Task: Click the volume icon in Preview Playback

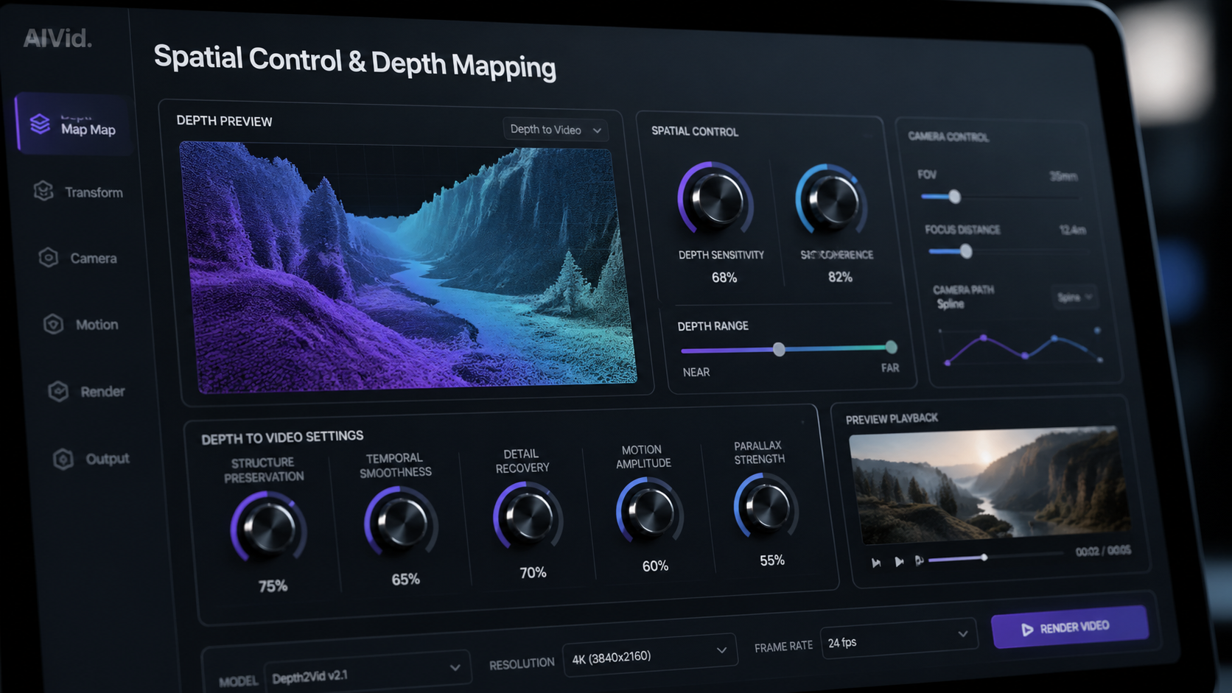Action: coord(919,560)
